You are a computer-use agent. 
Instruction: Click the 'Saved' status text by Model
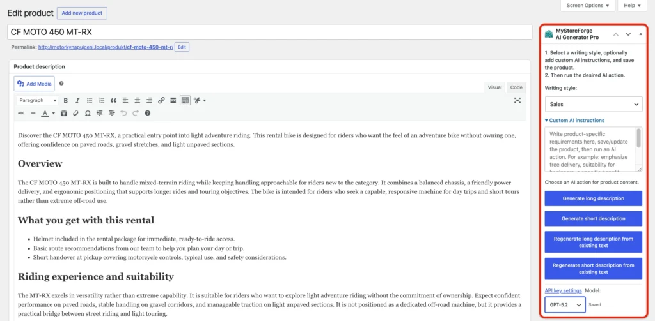(x=595, y=305)
